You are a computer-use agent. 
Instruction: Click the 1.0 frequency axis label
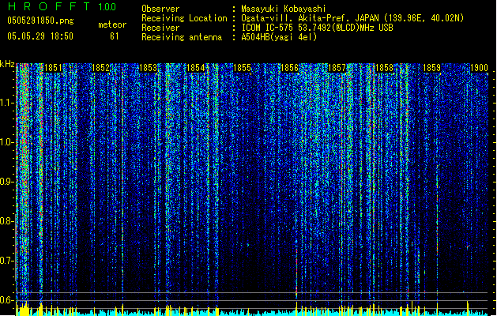[x=7, y=142]
